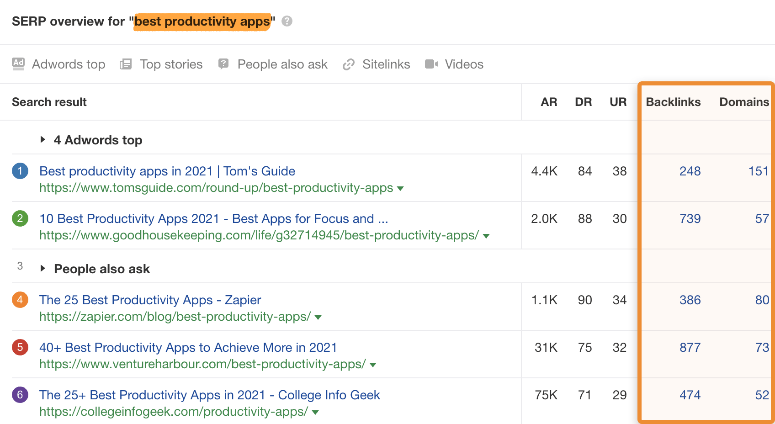Expand the People also ask row
Image resolution: width=775 pixels, height=424 pixels.
coord(42,268)
